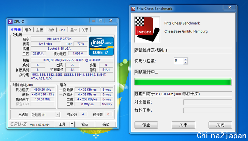
Task: Click the green benchmark progress bar
Action: 183,82
